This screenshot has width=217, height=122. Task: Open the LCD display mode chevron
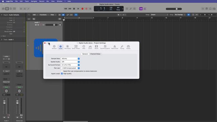122,9
